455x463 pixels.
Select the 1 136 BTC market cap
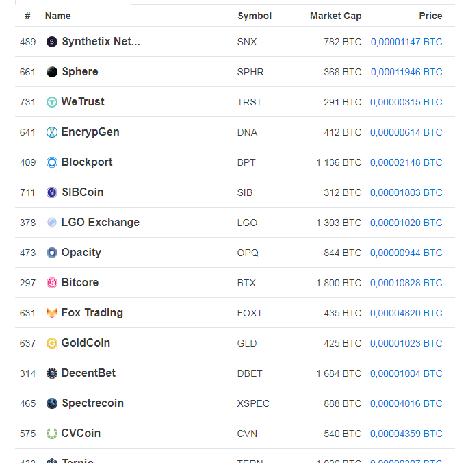point(339,162)
